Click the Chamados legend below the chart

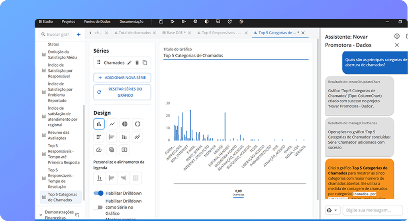[238, 193]
